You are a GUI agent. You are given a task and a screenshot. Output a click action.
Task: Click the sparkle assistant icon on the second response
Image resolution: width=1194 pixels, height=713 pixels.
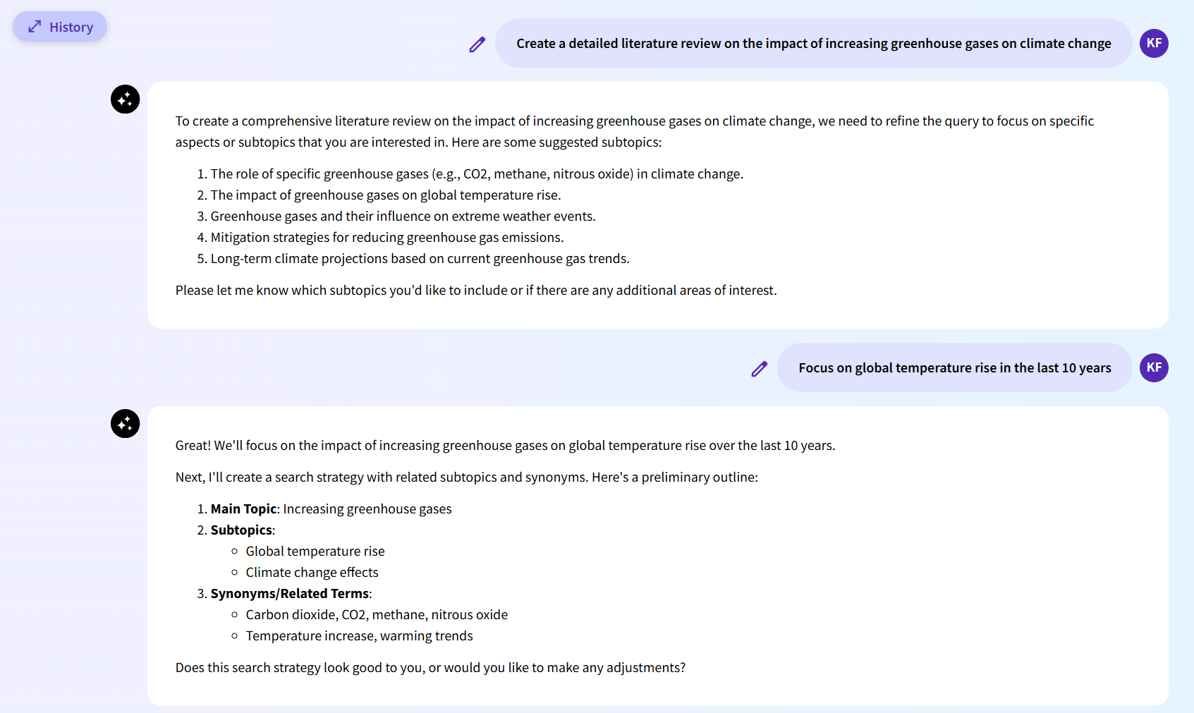tap(125, 424)
